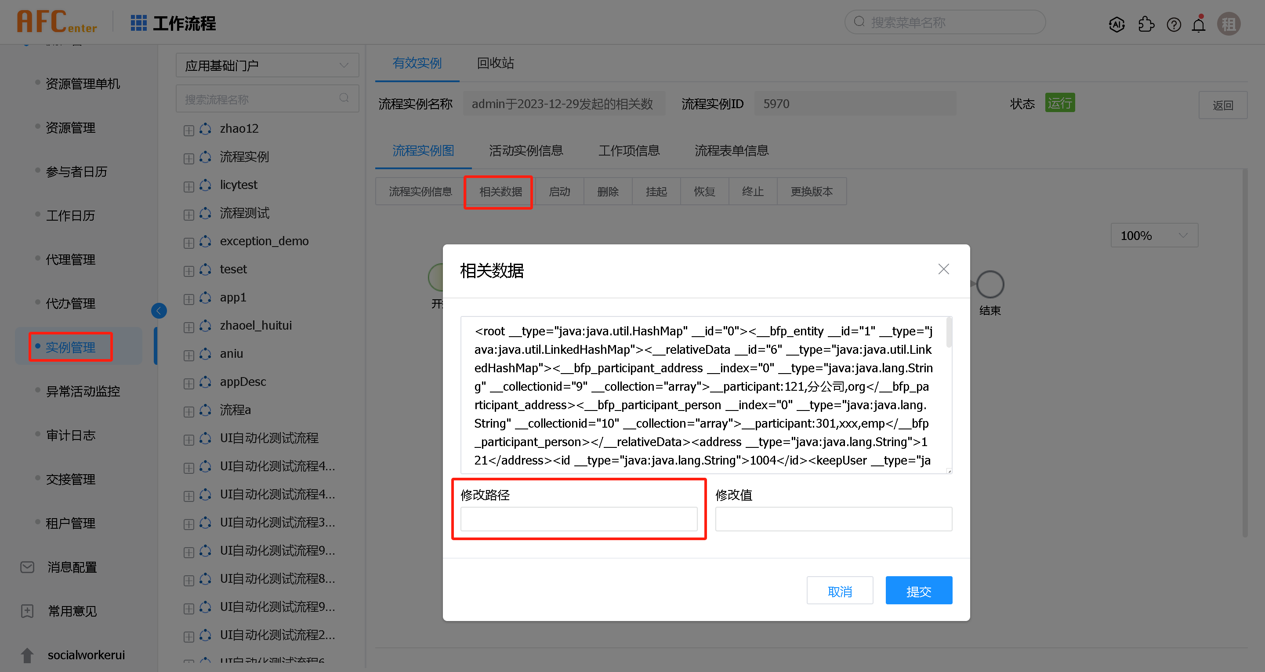Open the notification bell
Screen dimensions: 1265x672
pos(1198,24)
